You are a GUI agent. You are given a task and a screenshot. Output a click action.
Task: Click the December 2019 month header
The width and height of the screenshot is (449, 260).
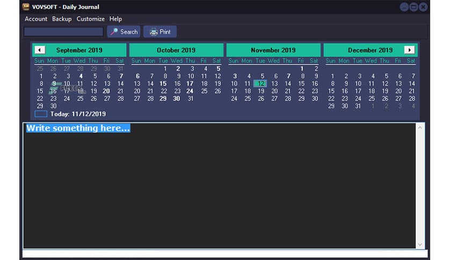(x=371, y=50)
